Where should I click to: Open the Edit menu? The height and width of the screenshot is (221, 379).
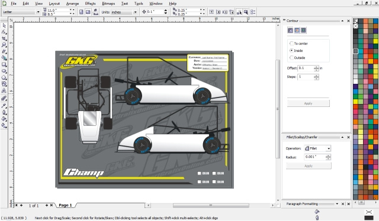[25, 4]
